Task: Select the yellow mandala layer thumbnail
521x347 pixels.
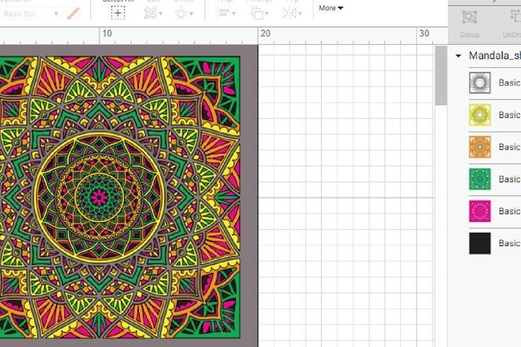Action: [x=480, y=115]
